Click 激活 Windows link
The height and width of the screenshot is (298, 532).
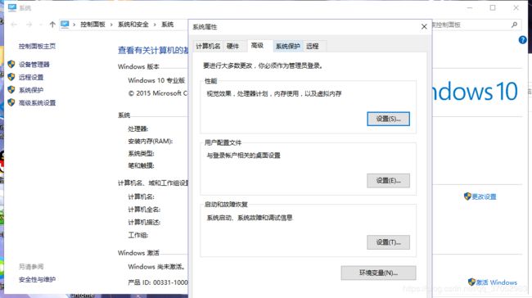pos(496,282)
